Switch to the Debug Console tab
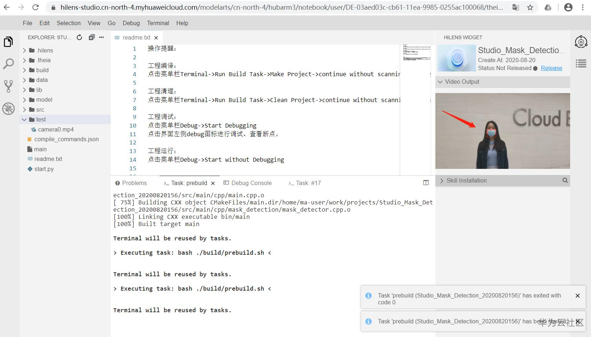 [x=248, y=183]
